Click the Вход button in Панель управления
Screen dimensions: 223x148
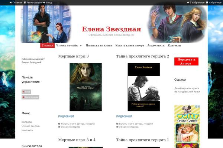pos(26,92)
